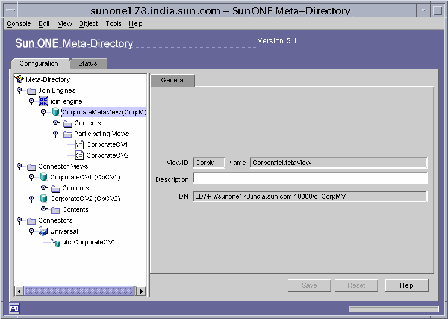
Task: Click the CorporateCV1 (CpCV1) cylinder icon
Action: pyautogui.click(x=43, y=177)
